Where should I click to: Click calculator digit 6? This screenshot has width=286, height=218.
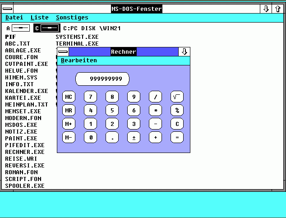point(134,110)
